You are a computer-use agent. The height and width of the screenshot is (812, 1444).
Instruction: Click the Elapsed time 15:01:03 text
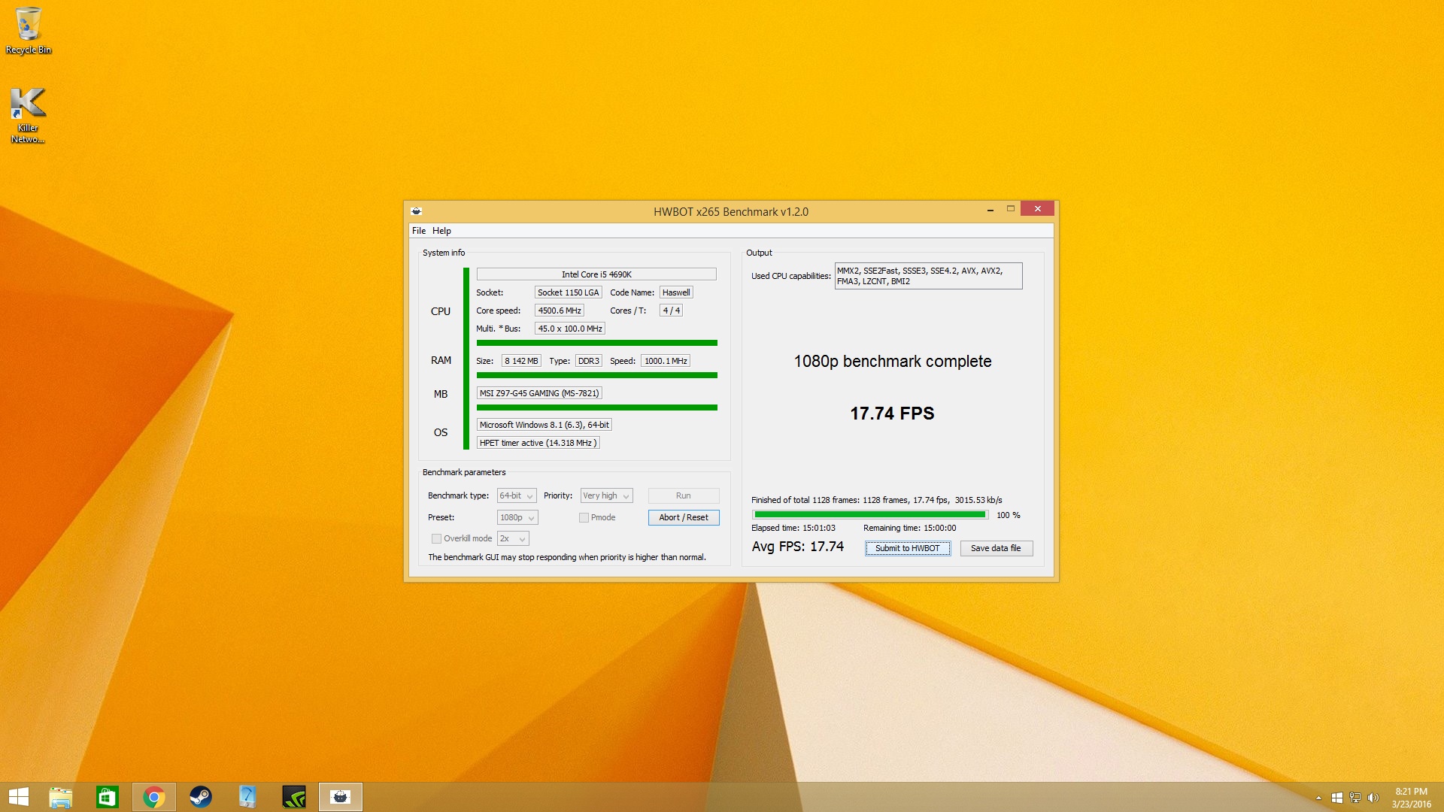click(x=793, y=528)
